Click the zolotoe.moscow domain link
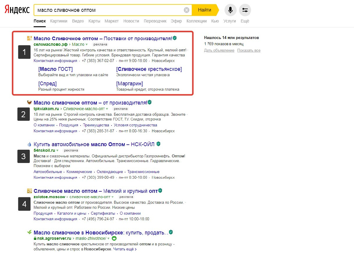Viewport: 354px width, 256px height. (49, 197)
